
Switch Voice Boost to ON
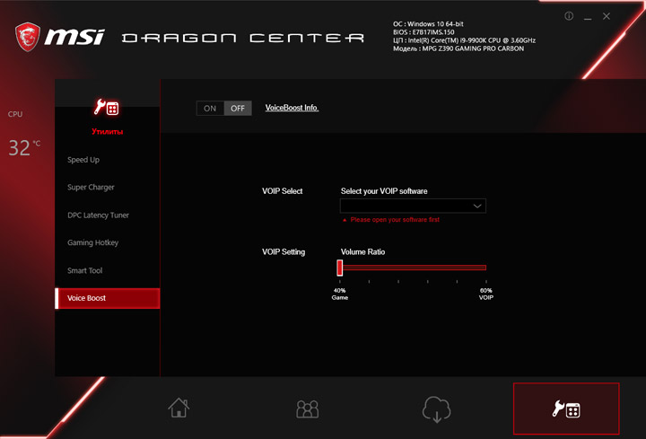pos(210,109)
